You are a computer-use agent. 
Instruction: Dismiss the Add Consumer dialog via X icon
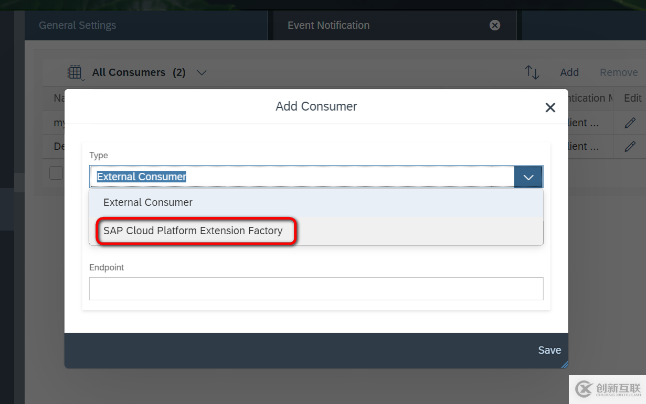550,107
